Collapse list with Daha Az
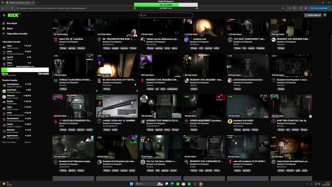The height and width of the screenshot is (187, 332). (x=27, y=142)
